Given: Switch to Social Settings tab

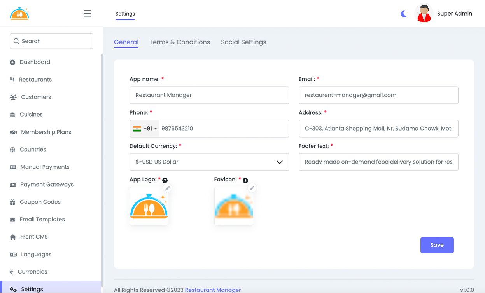Looking at the screenshot, I should (x=243, y=42).
